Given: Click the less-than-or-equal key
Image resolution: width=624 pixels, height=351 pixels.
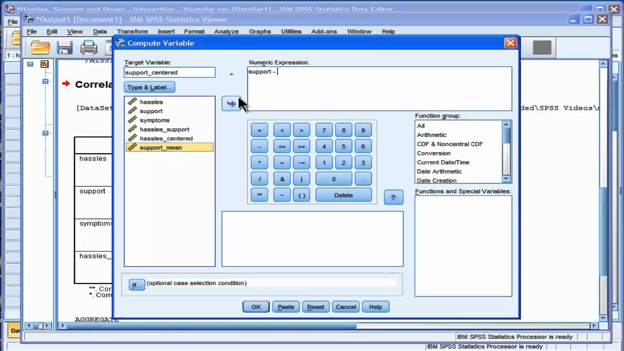Looking at the screenshot, I should point(282,147).
